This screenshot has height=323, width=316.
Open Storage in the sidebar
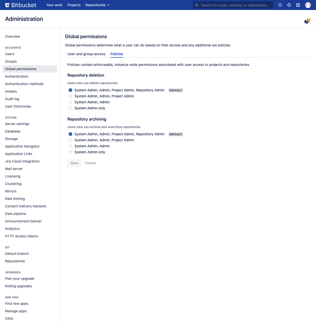[11, 139]
